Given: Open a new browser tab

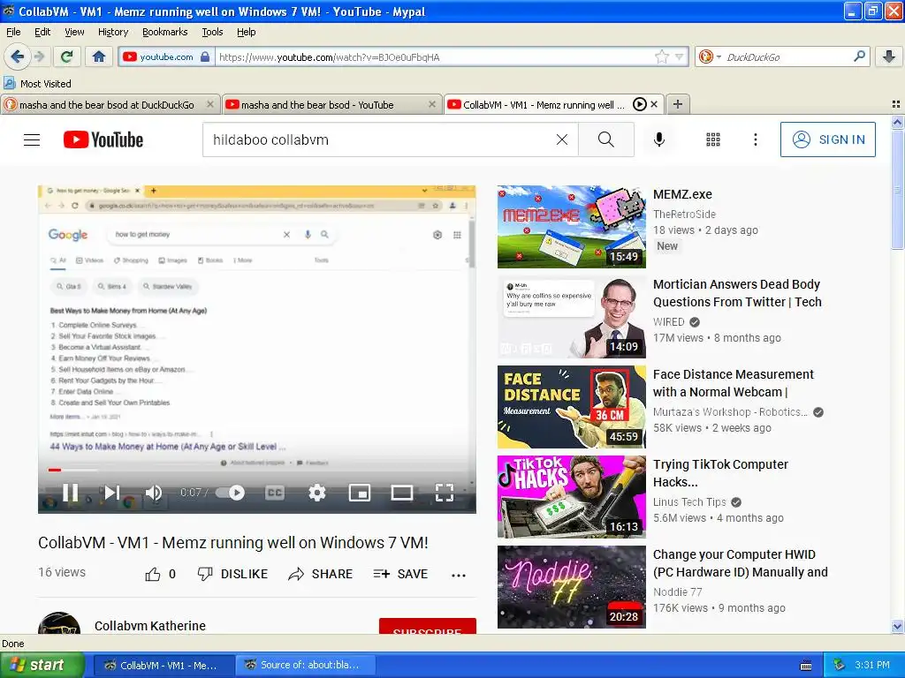Looking at the screenshot, I should (x=678, y=104).
